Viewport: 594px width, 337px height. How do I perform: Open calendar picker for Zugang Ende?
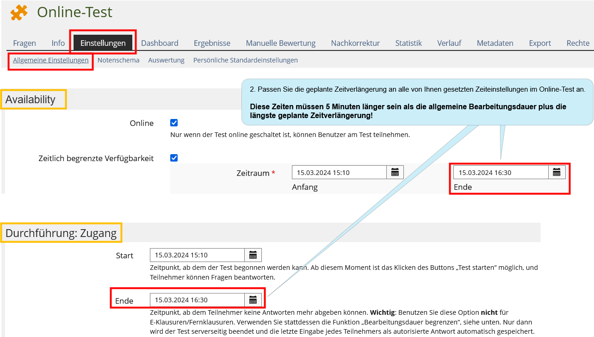tap(253, 300)
